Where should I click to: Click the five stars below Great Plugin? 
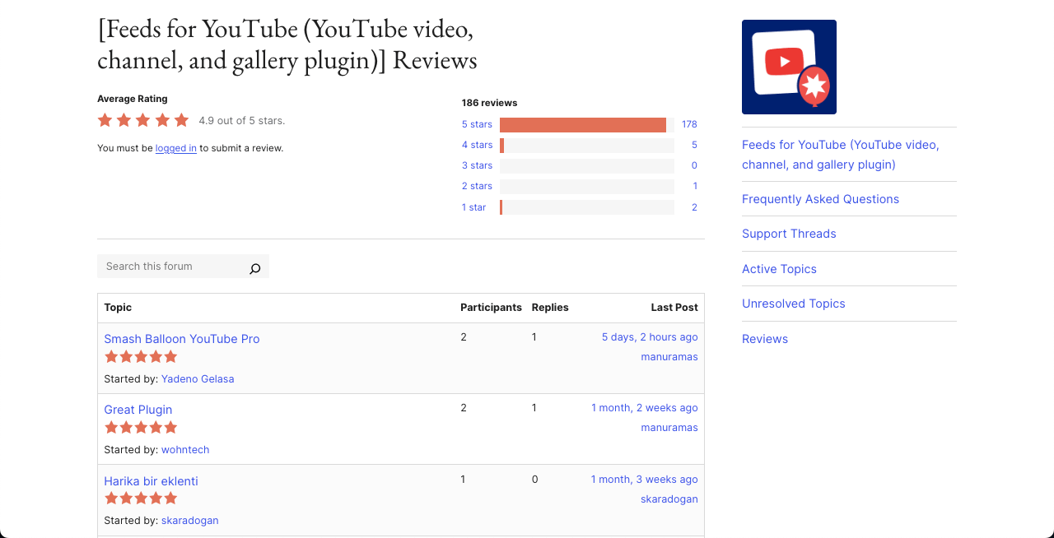(141, 427)
